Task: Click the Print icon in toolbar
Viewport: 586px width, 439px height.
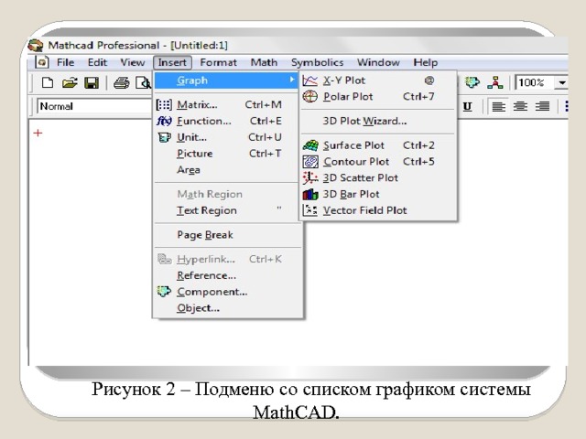Action: point(121,82)
